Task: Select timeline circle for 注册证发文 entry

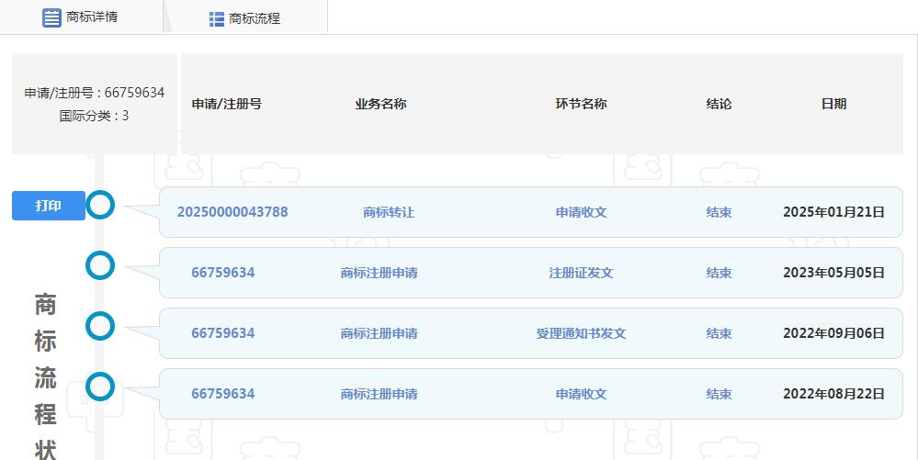Action: point(100,266)
